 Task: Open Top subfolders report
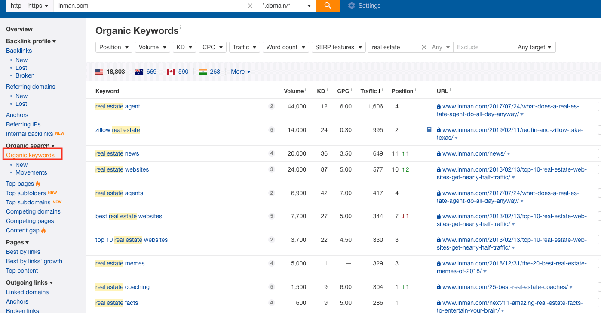coord(26,193)
